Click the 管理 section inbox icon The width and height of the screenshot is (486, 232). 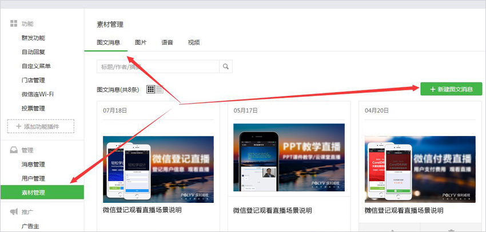pos(14,150)
